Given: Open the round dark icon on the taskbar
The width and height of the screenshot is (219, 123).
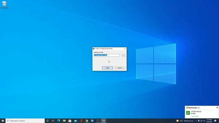Looking at the screenshot, I should click(x=98, y=121).
